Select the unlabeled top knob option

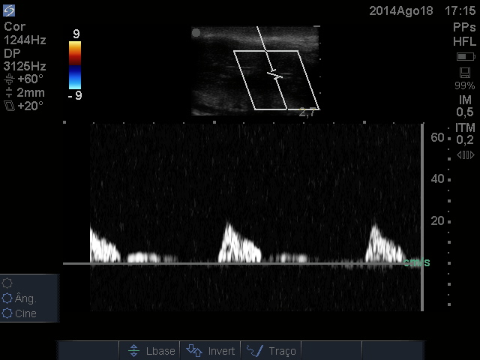pyautogui.click(x=7, y=283)
